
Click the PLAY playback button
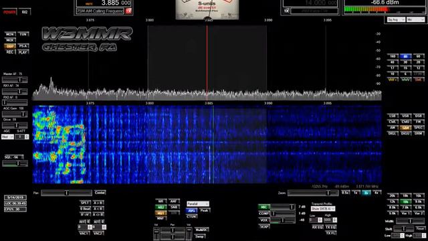tap(23, 52)
